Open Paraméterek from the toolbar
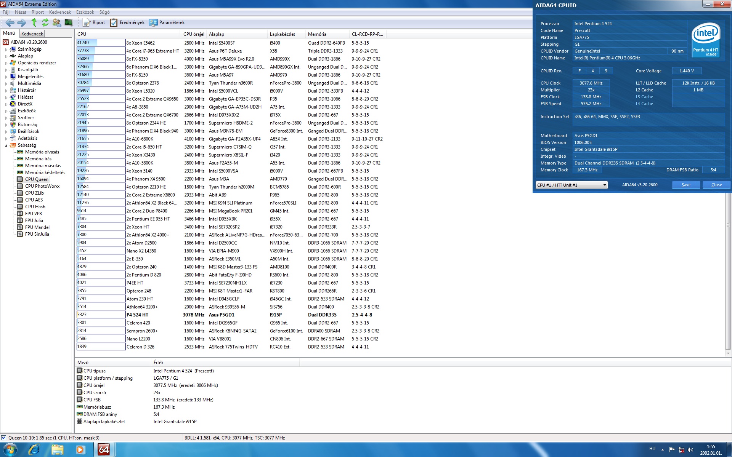 [167, 22]
